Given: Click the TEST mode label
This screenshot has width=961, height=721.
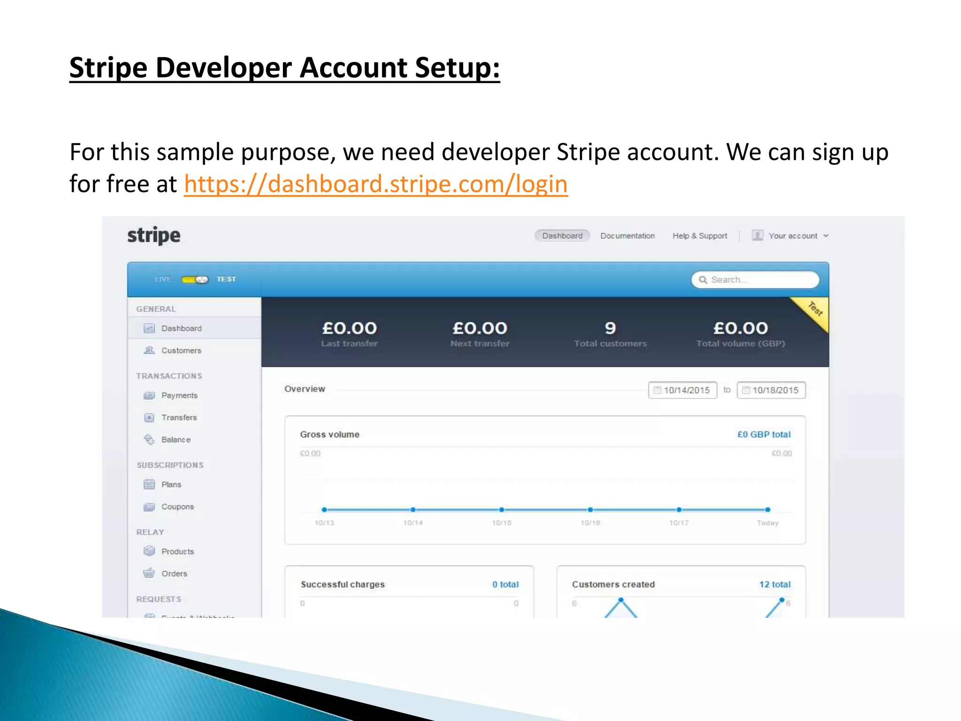Looking at the screenshot, I should (226, 279).
